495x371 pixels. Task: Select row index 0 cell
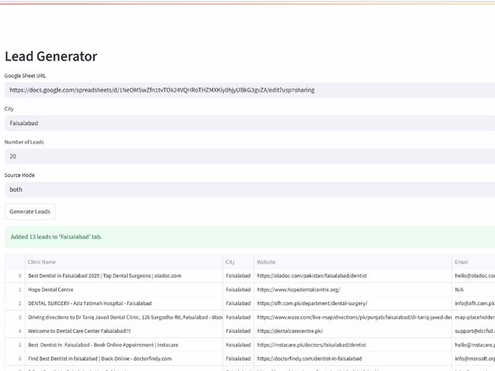tap(15, 276)
